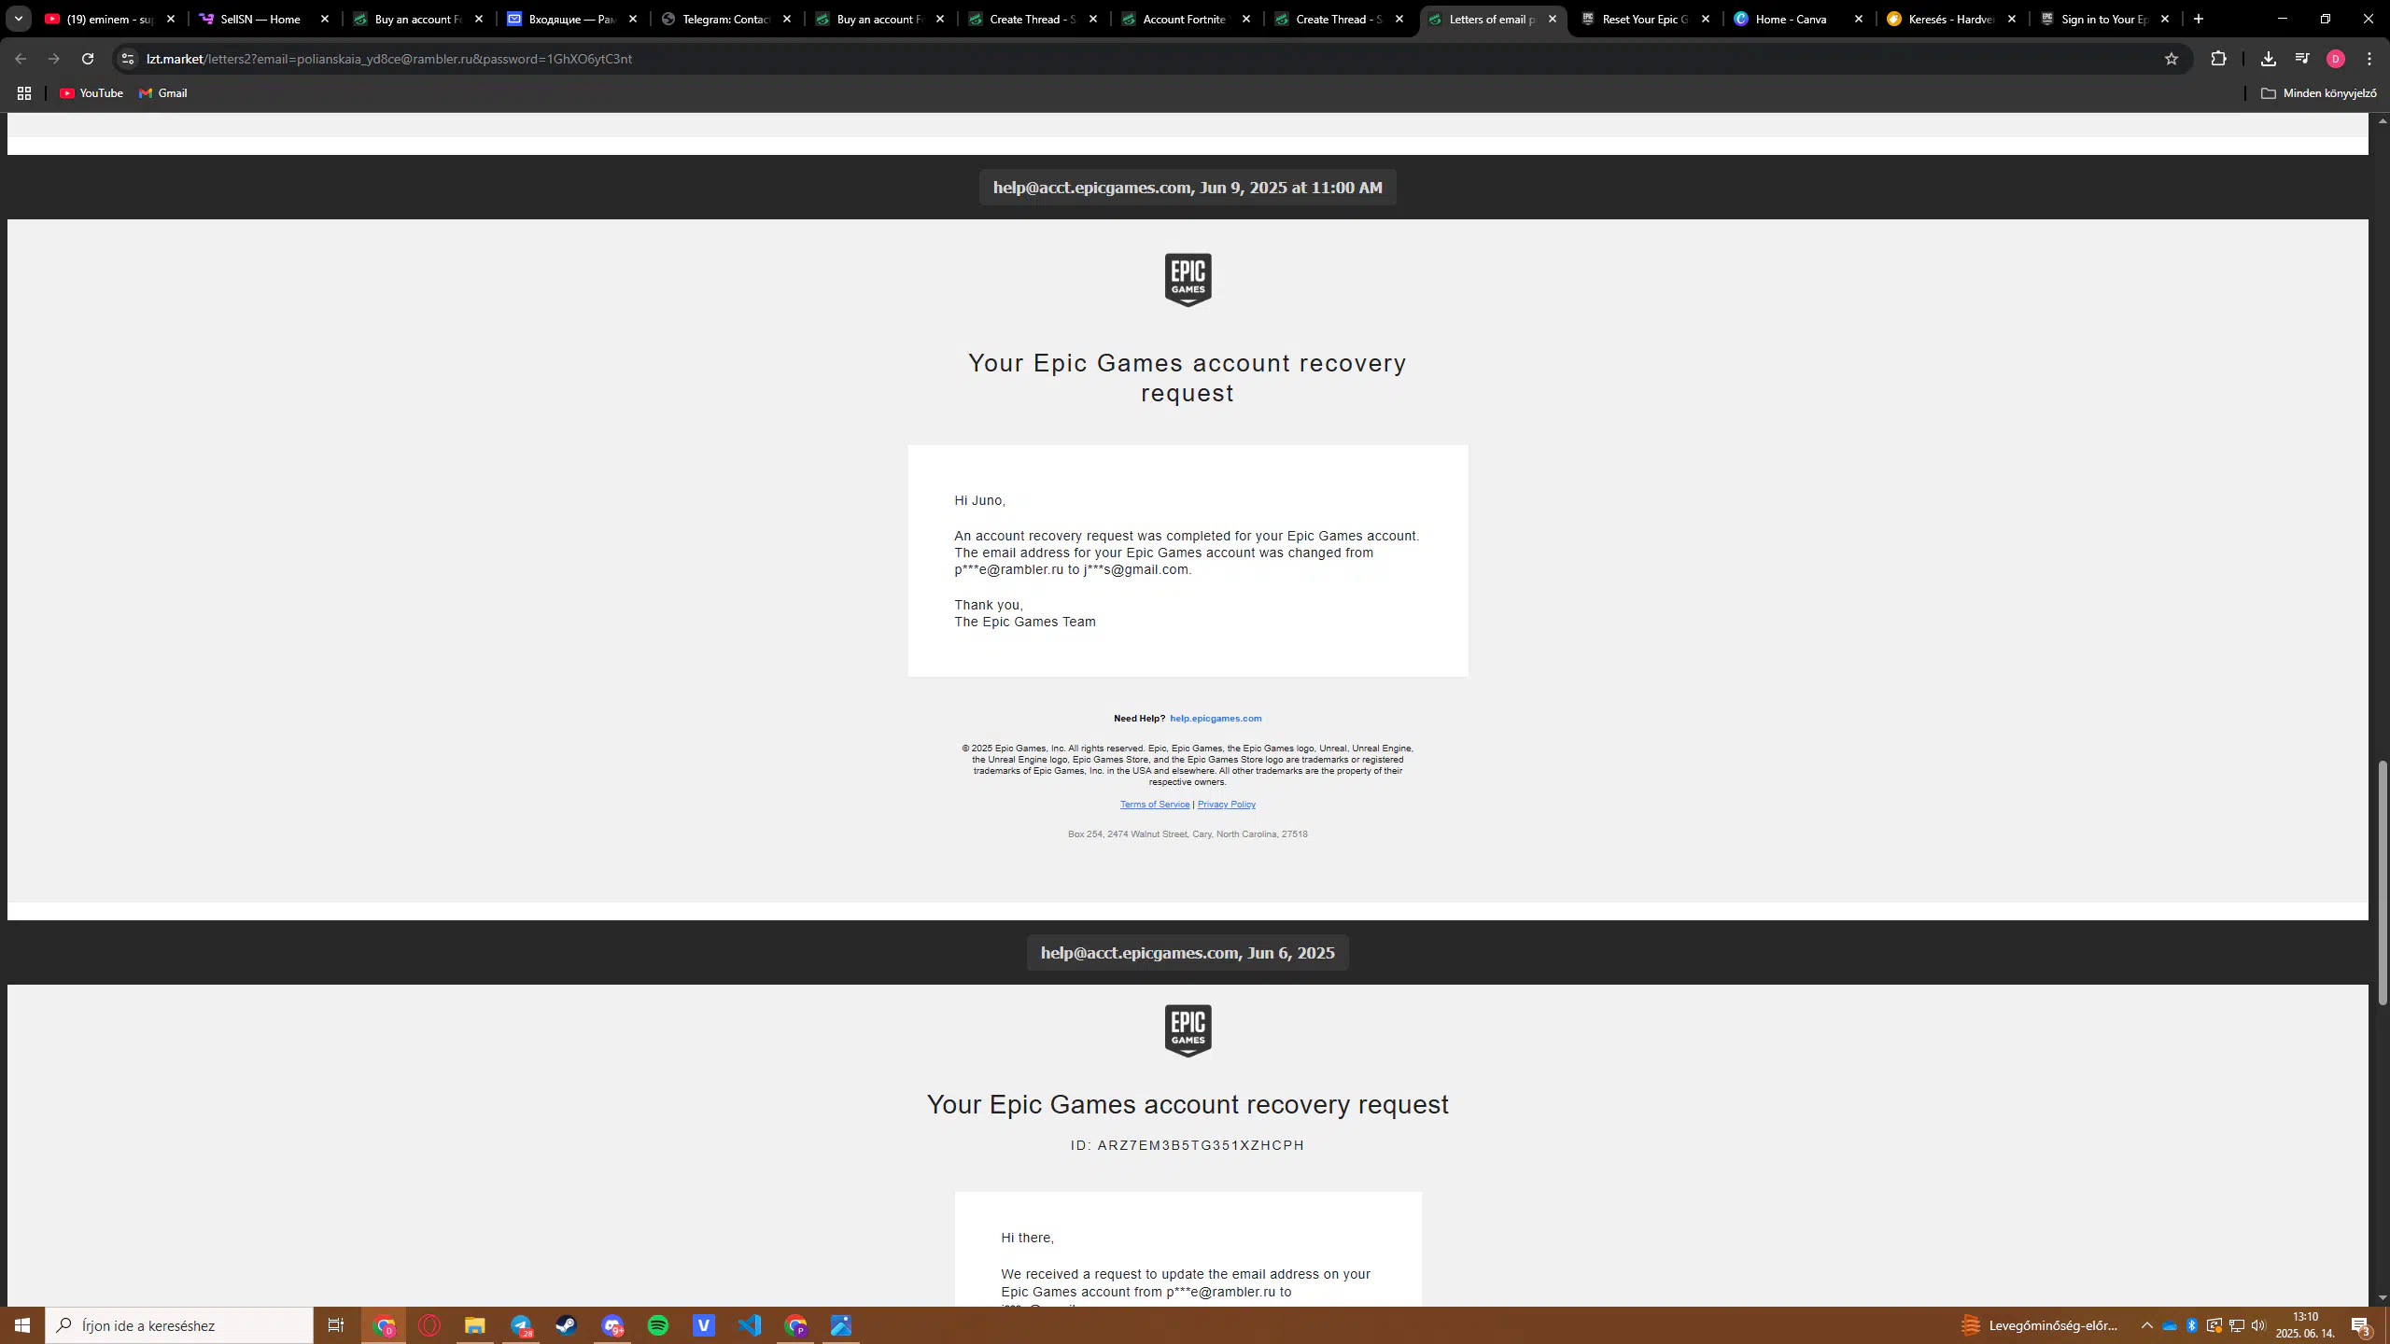This screenshot has width=2390, height=1344.
Task: Click the scrollbar up arrow
Action: click(x=2383, y=121)
